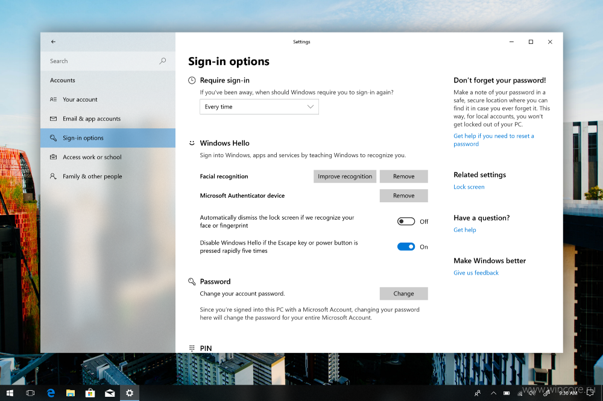Click the battery icon in system tray
The height and width of the screenshot is (401, 603).
pos(507,393)
